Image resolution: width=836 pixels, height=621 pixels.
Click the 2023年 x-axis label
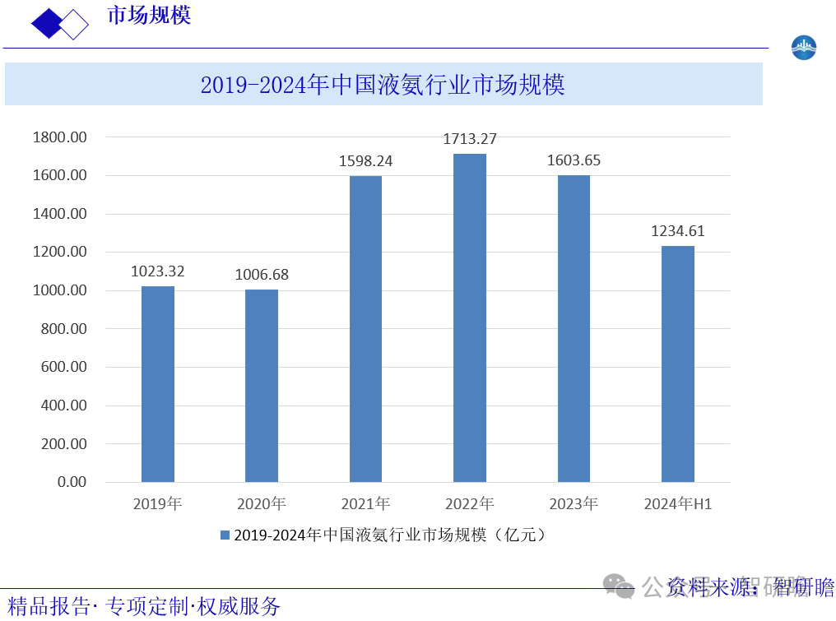(574, 503)
